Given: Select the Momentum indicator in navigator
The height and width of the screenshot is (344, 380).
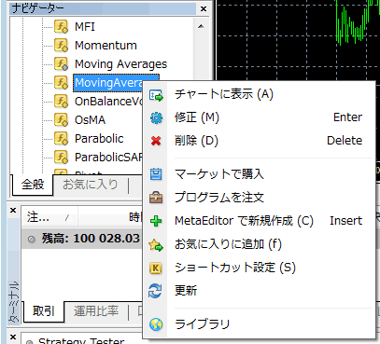Looking at the screenshot, I should pyautogui.click(x=106, y=46).
